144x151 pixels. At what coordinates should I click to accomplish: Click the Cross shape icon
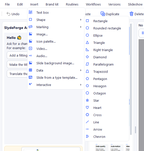click(x=87, y=115)
